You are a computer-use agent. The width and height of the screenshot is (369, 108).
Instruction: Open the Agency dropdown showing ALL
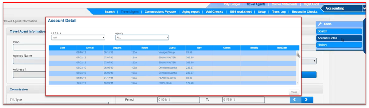click(142, 38)
